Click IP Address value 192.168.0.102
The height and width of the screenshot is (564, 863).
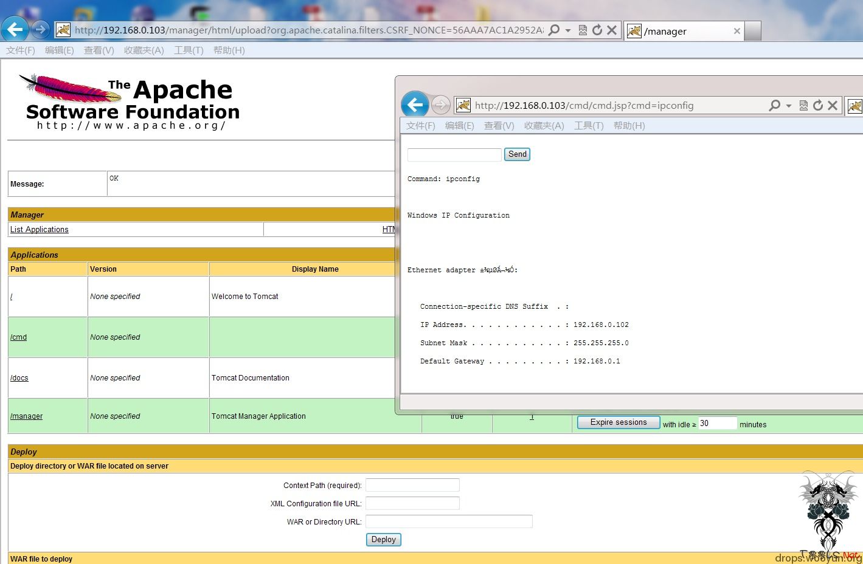pyautogui.click(x=601, y=325)
